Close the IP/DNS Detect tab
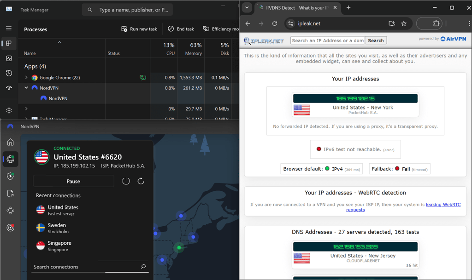Screen dimensions: 472x280 [335, 8]
